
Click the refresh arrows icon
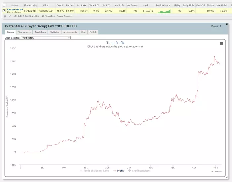point(10,16)
